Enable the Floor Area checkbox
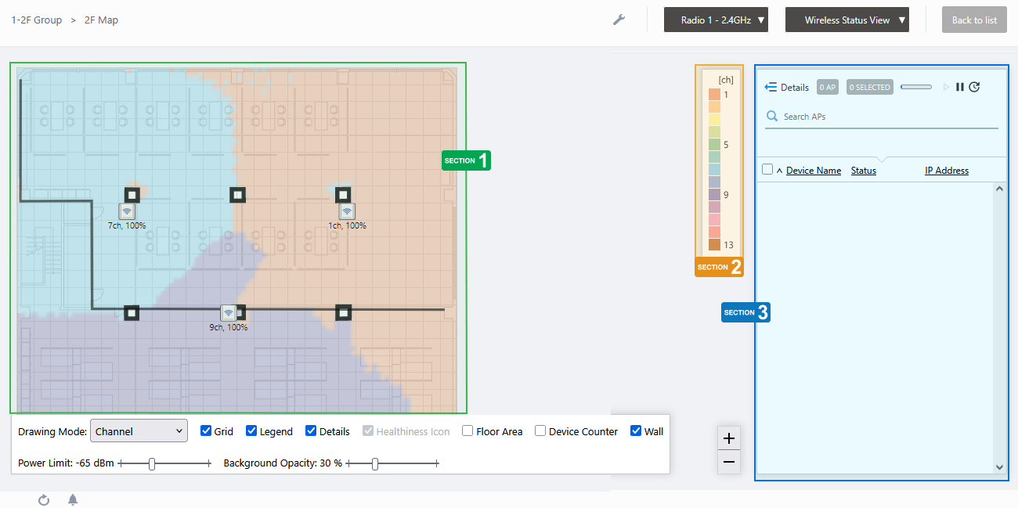The height and width of the screenshot is (508, 1018). [467, 431]
